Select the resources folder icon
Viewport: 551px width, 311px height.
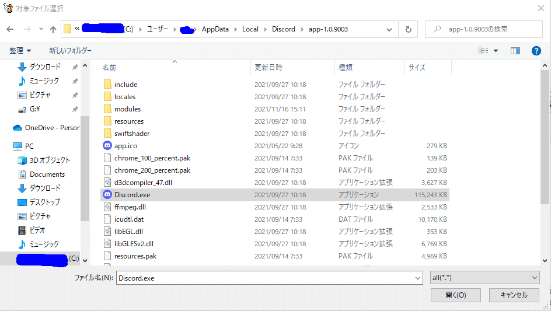click(x=107, y=121)
